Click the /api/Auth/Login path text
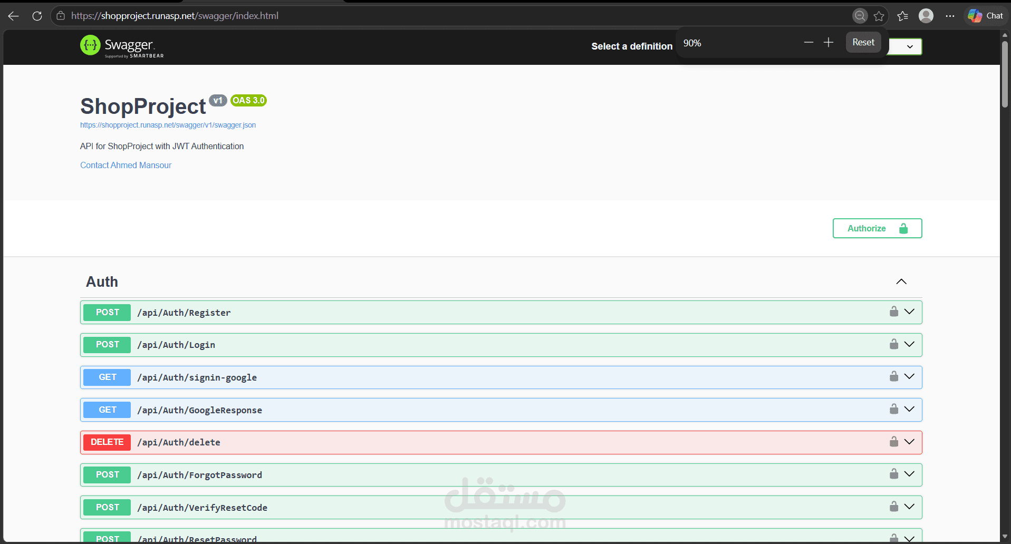The height and width of the screenshot is (544, 1011). [176, 345]
